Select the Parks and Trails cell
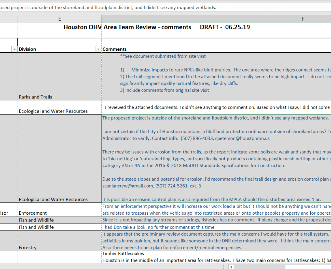 [x=60, y=76]
